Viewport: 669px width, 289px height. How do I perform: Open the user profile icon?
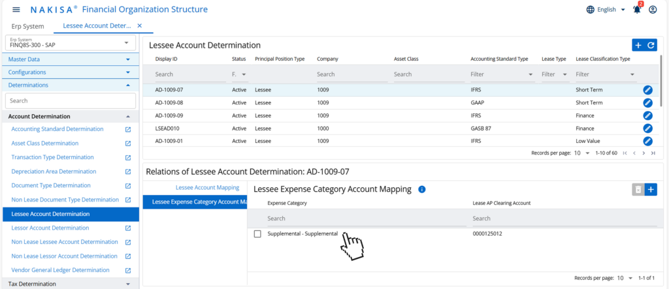pyautogui.click(x=653, y=9)
